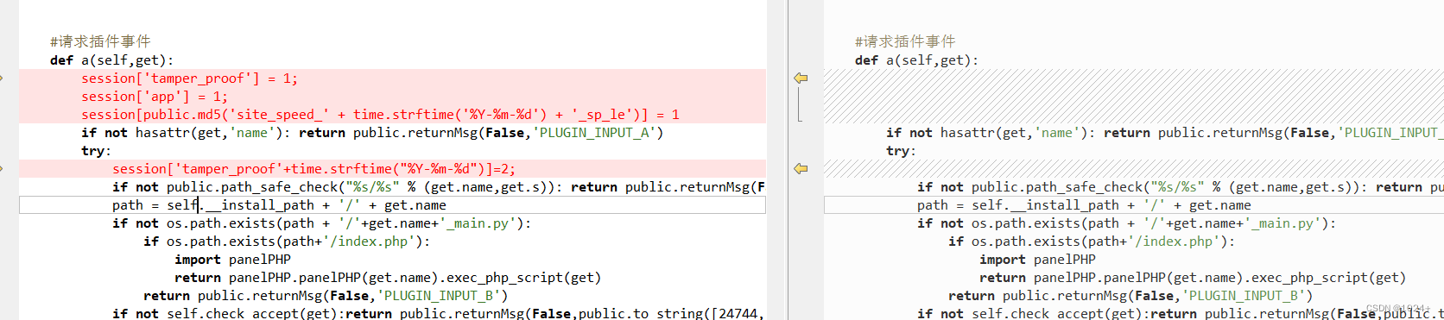Image resolution: width=1444 pixels, height=320 pixels.
Task: Click right pane 'path = self.__install_path' line
Action: (1084, 205)
